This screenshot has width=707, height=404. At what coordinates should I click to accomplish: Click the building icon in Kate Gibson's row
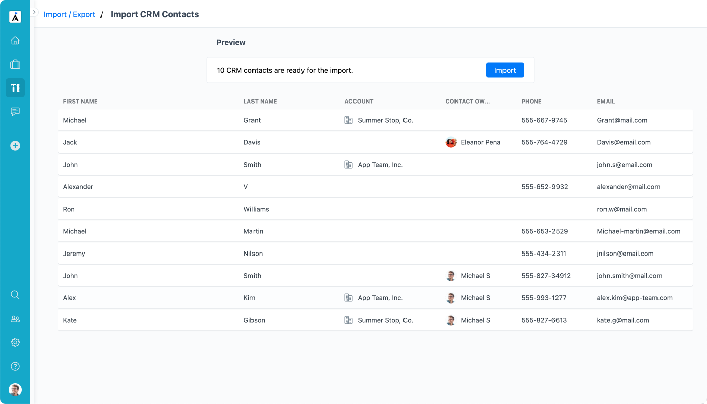[x=348, y=320]
